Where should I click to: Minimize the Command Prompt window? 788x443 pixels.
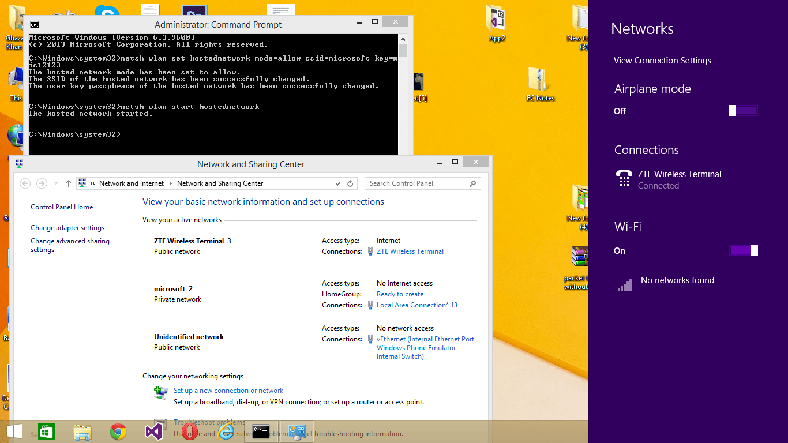coord(359,21)
